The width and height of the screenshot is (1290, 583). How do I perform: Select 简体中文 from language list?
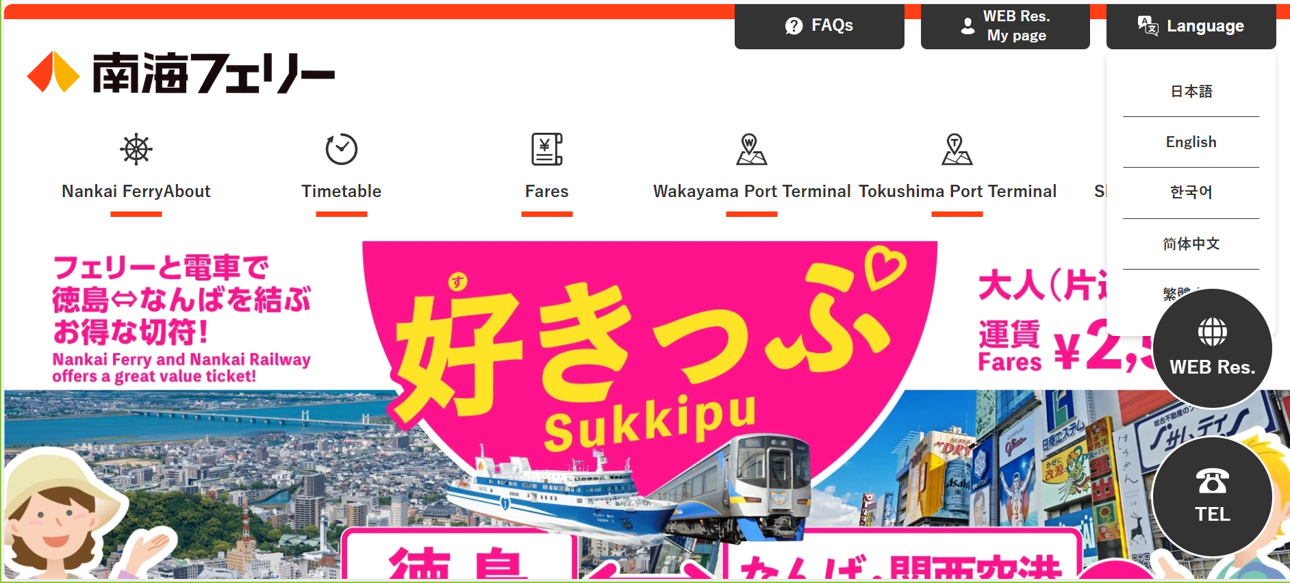coord(1191,244)
